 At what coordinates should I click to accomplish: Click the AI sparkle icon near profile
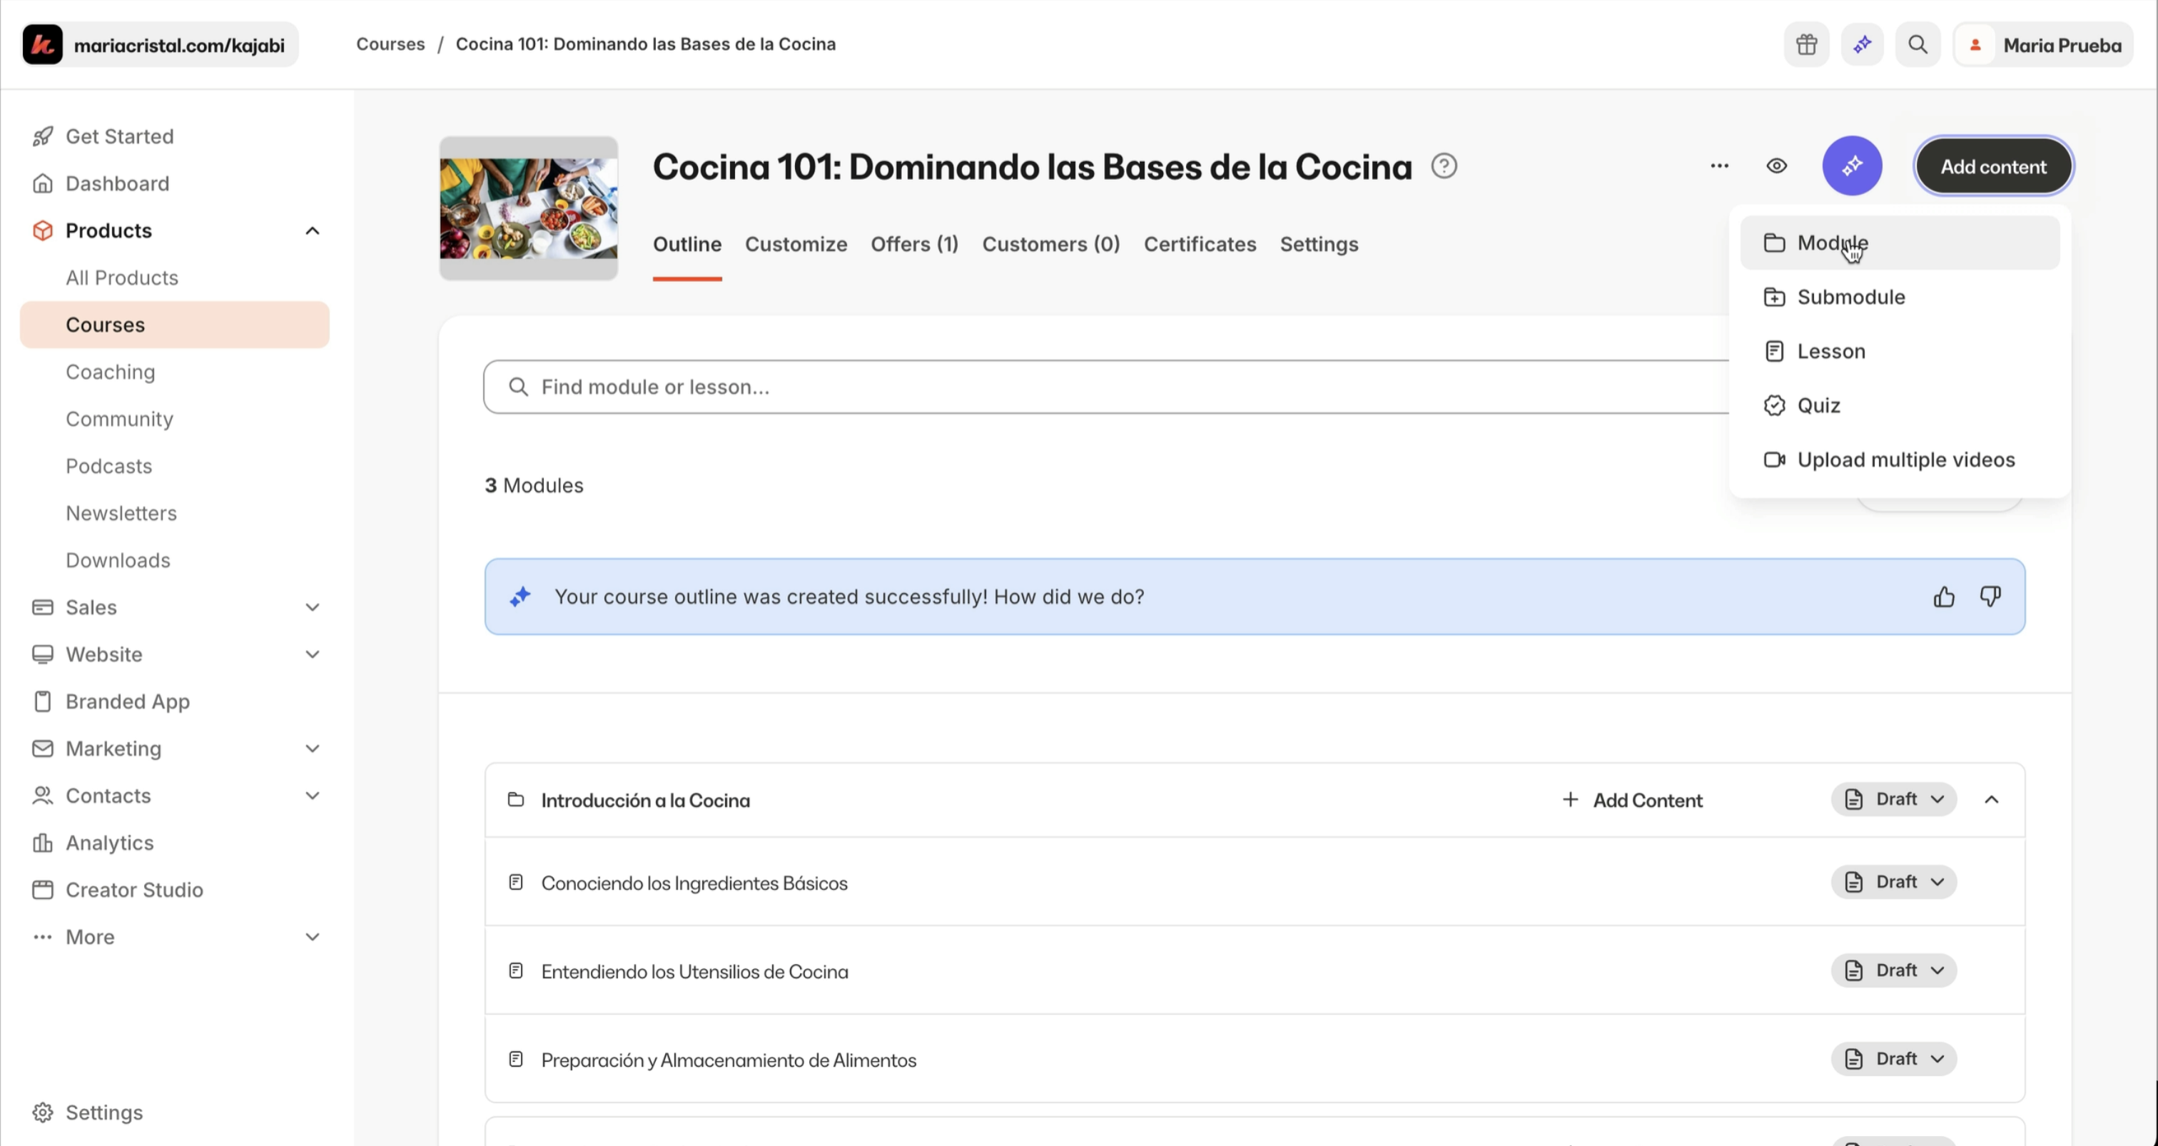pyautogui.click(x=1863, y=44)
